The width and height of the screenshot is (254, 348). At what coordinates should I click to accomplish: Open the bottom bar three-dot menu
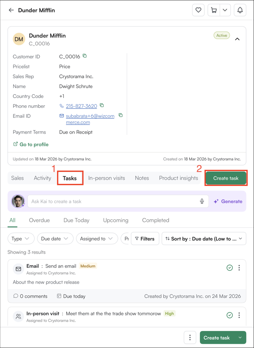click(190, 338)
